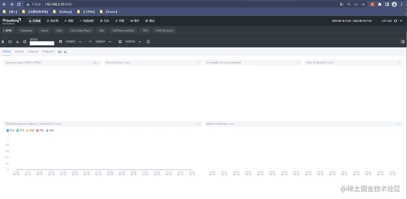Switch to the Service tab
This screenshot has width=407, height=199.
click(x=19, y=51)
